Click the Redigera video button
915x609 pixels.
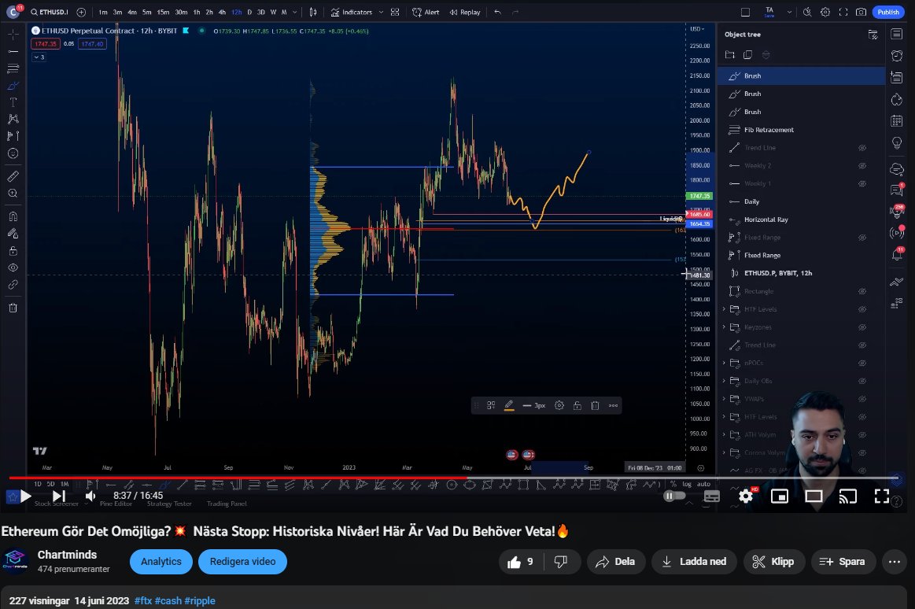[x=243, y=562]
